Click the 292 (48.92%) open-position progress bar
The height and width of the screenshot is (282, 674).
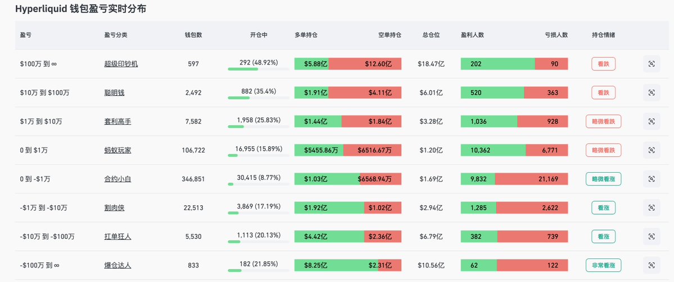click(x=259, y=68)
